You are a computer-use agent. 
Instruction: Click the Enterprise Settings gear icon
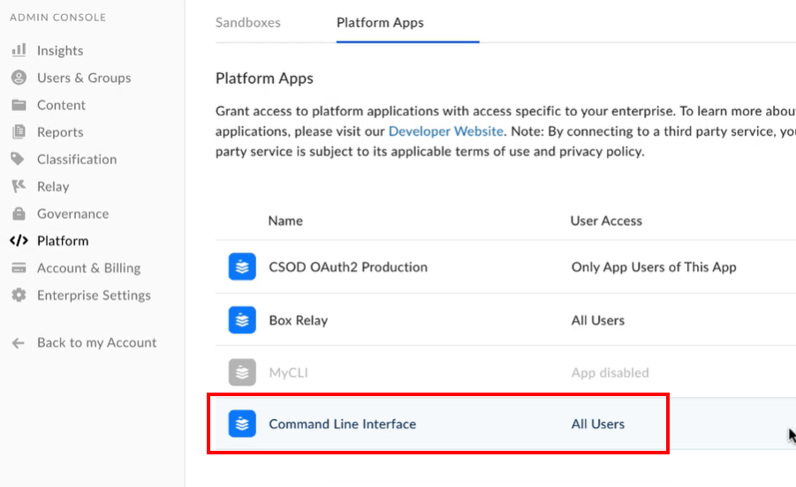[19, 295]
